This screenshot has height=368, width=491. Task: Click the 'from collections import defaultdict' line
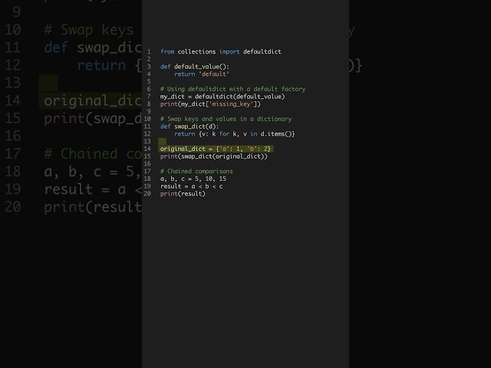pyautogui.click(x=221, y=51)
